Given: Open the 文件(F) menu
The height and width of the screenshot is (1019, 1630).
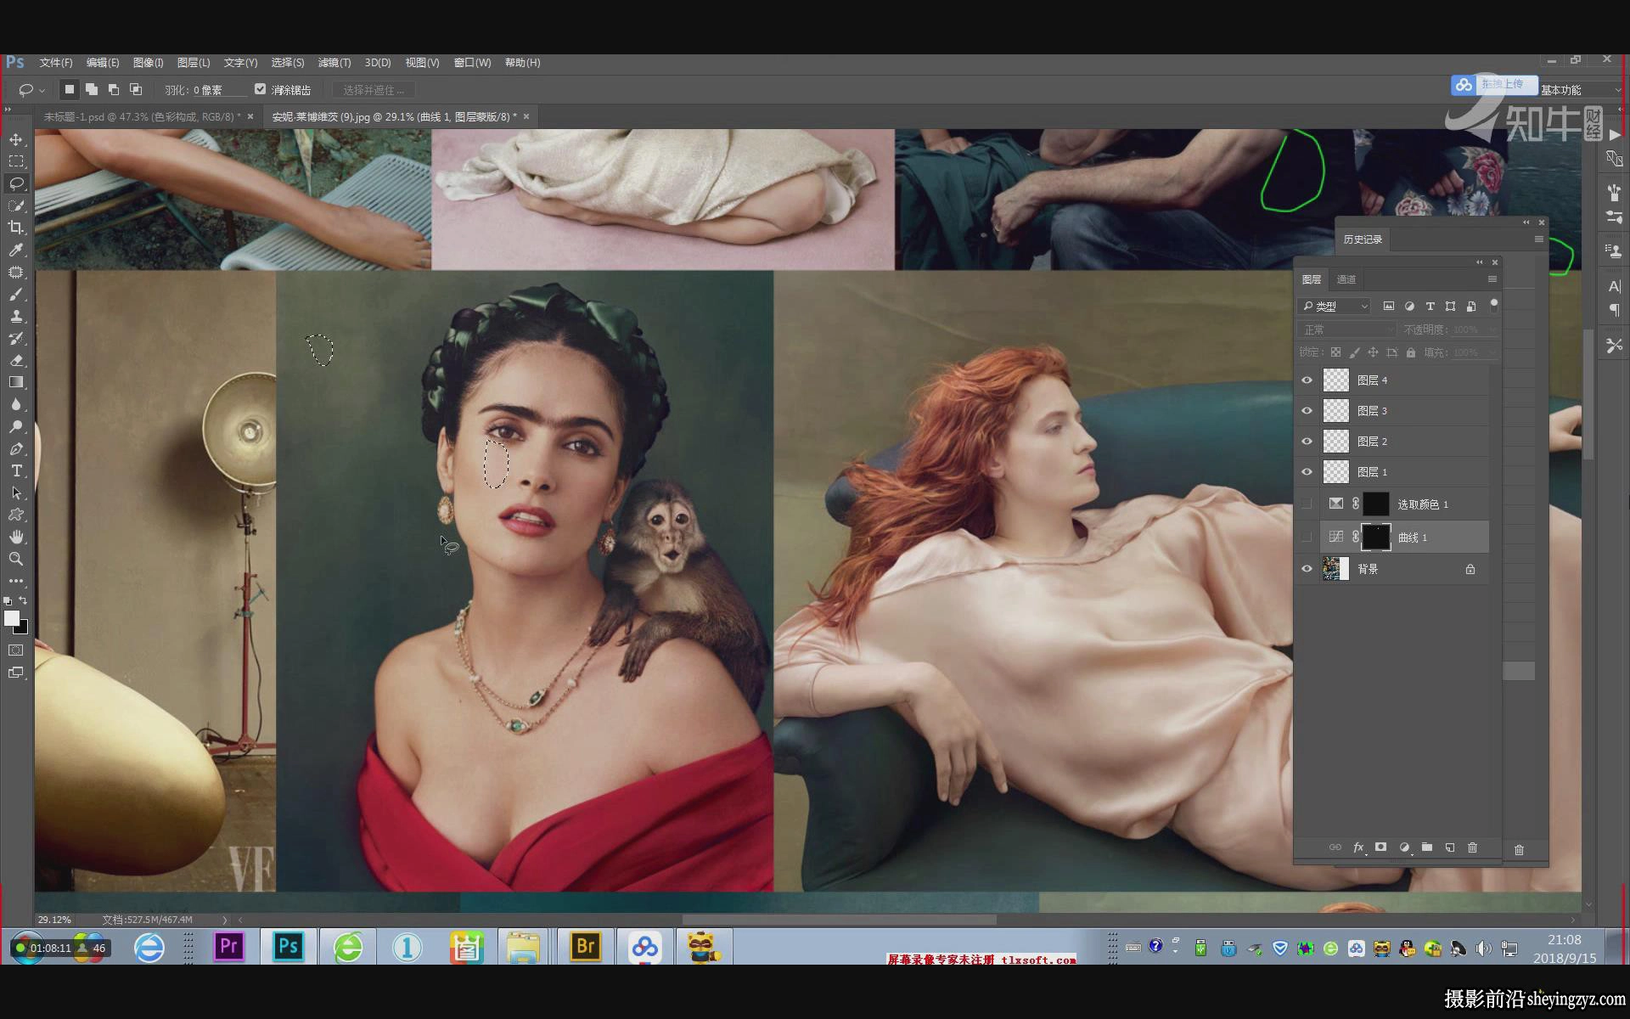Looking at the screenshot, I should coord(56,63).
